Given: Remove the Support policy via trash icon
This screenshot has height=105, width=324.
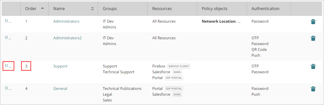Looking at the screenshot, I should 313,66.
